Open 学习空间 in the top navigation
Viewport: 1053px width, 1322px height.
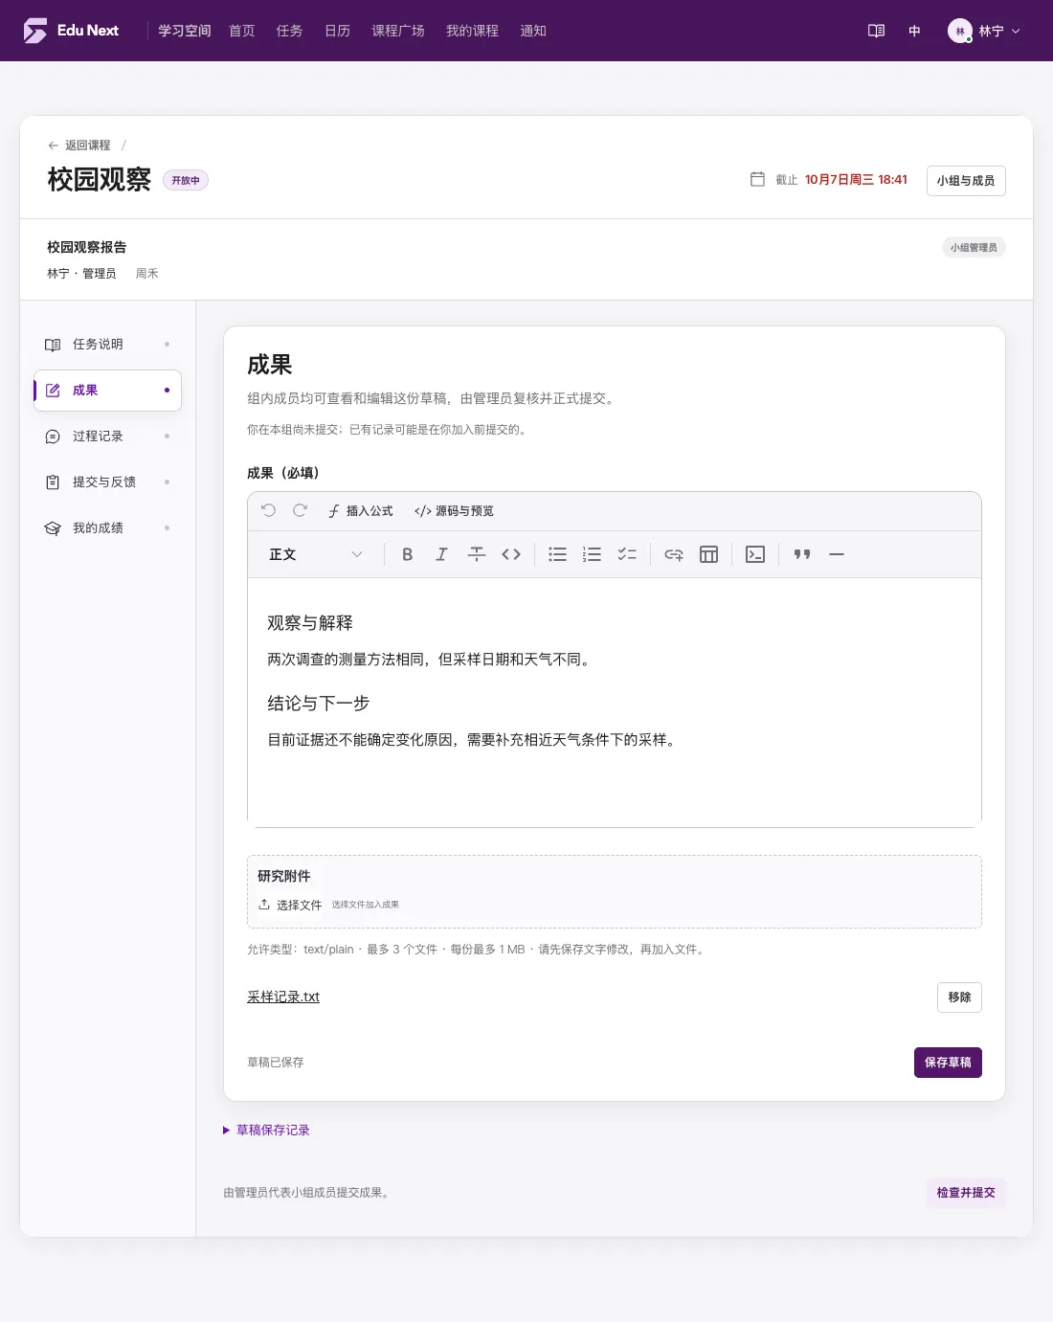(184, 31)
